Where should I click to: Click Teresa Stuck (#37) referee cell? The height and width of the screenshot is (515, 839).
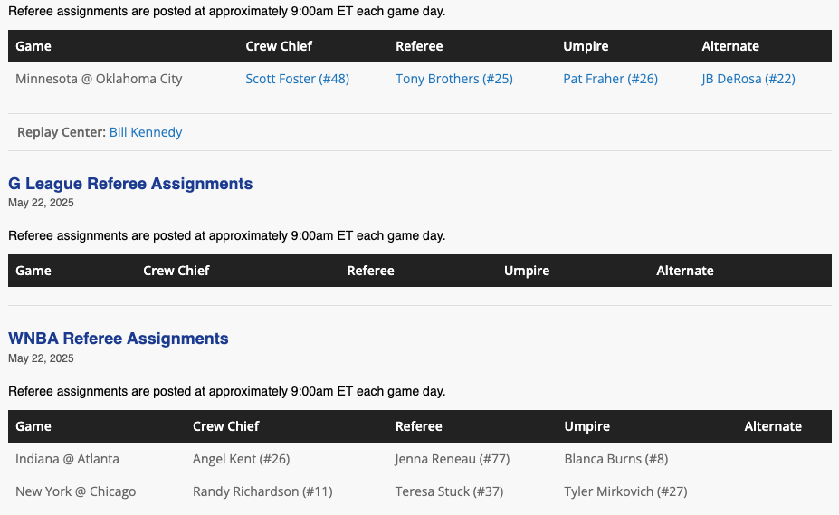[x=449, y=491]
